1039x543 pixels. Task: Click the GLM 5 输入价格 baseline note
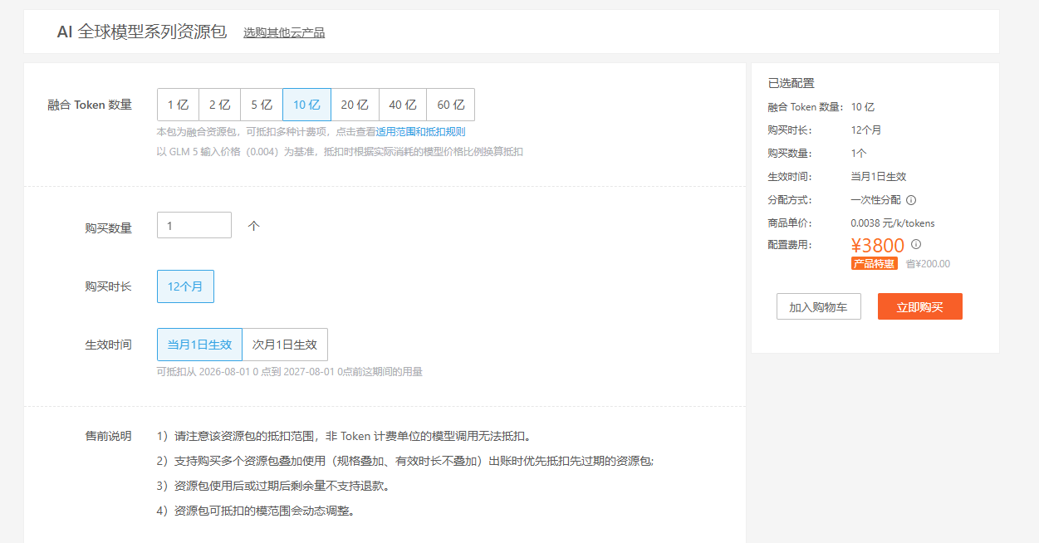pos(340,152)
